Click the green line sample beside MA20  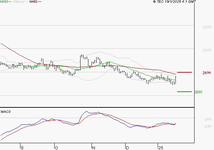(11, 2)
